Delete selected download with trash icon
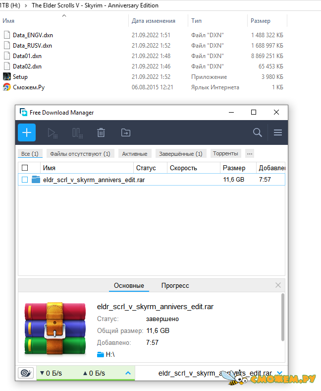This screenshot has height=391, width=321. [x=101, y=132]
